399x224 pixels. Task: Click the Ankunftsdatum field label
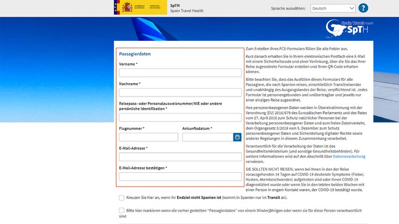[197, 128]
